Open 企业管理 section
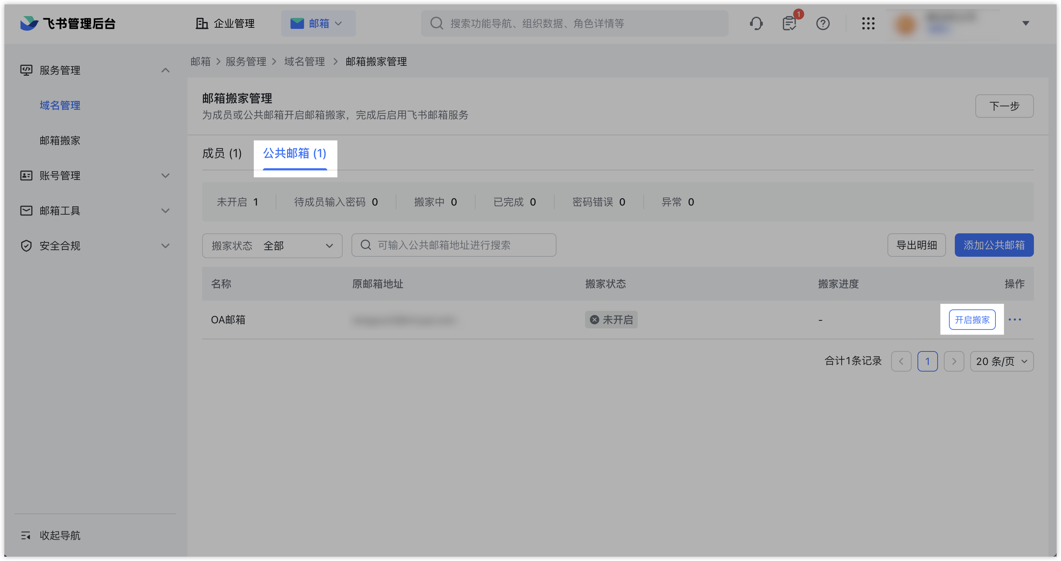1061x561 pixels. point(225,23)
